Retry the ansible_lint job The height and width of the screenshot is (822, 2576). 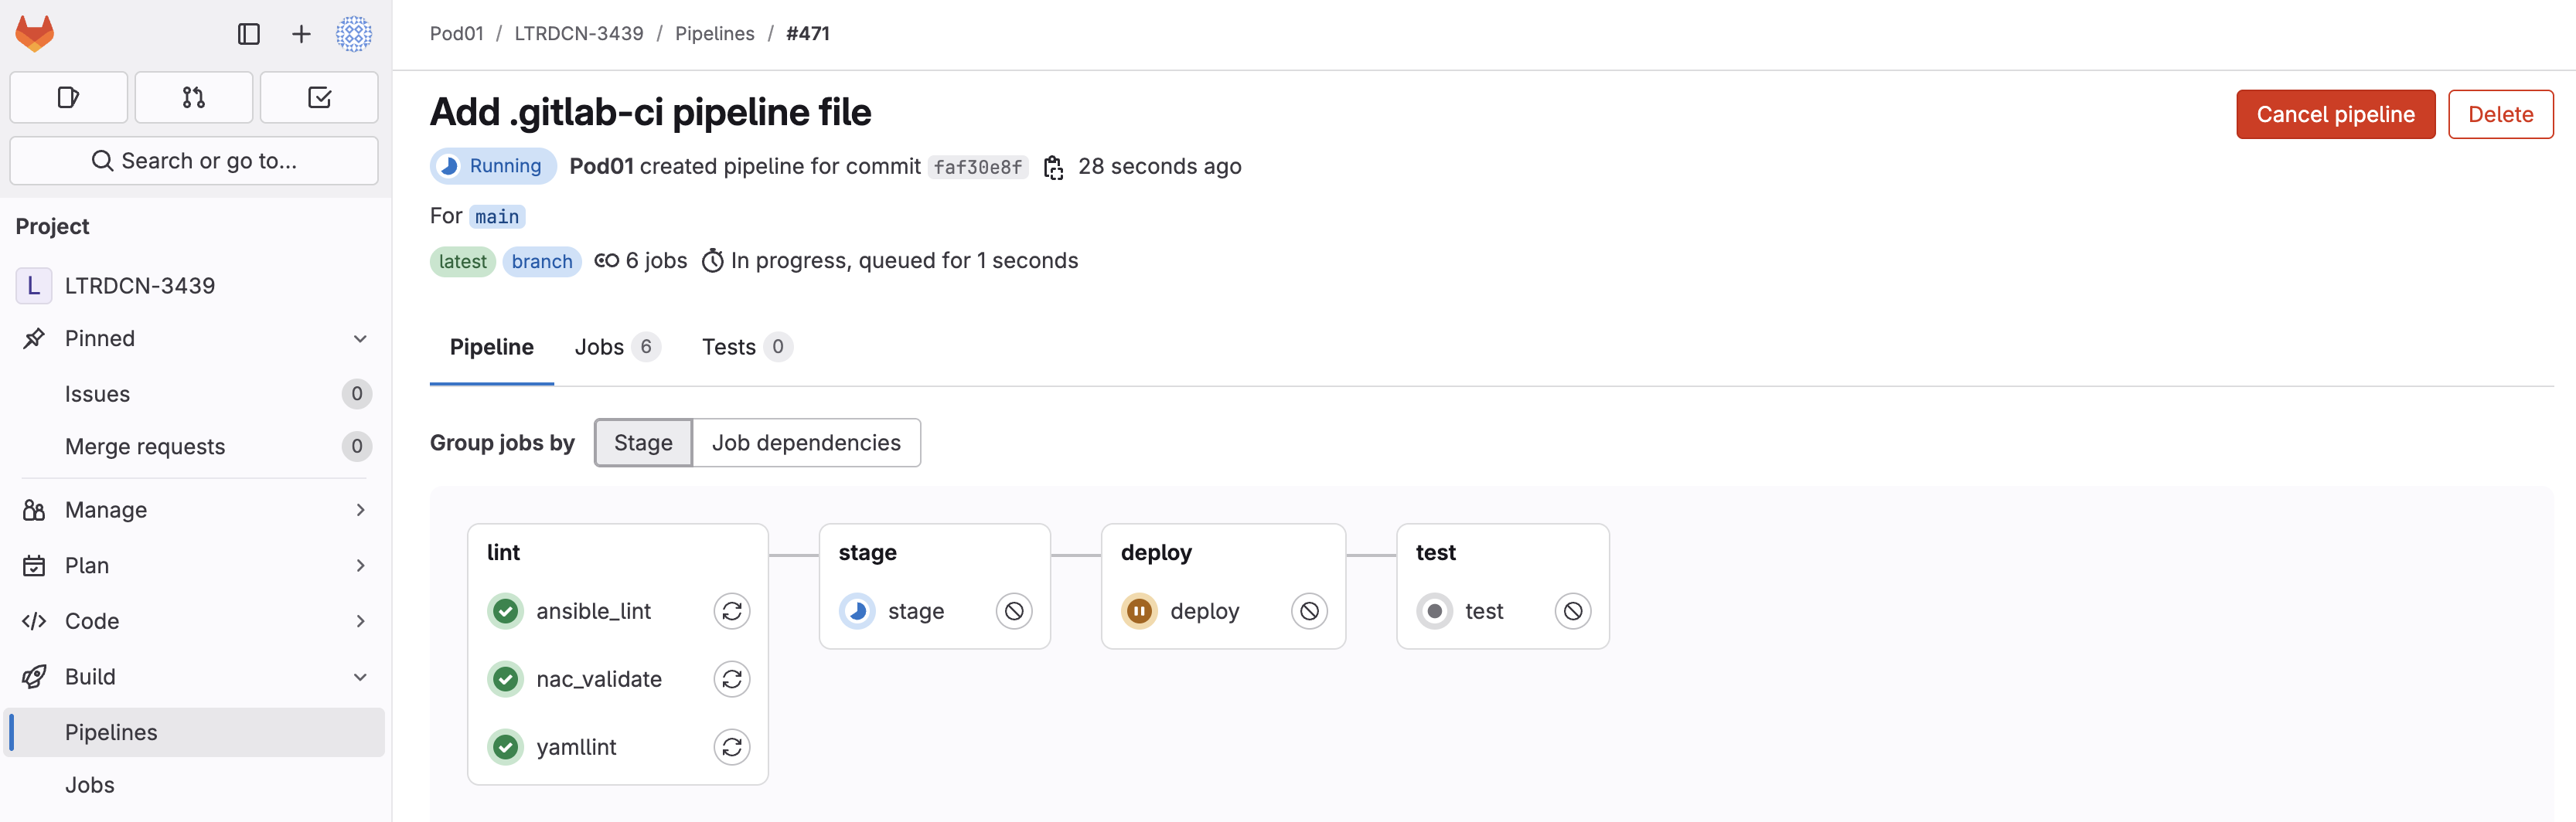tap(731, 611)
